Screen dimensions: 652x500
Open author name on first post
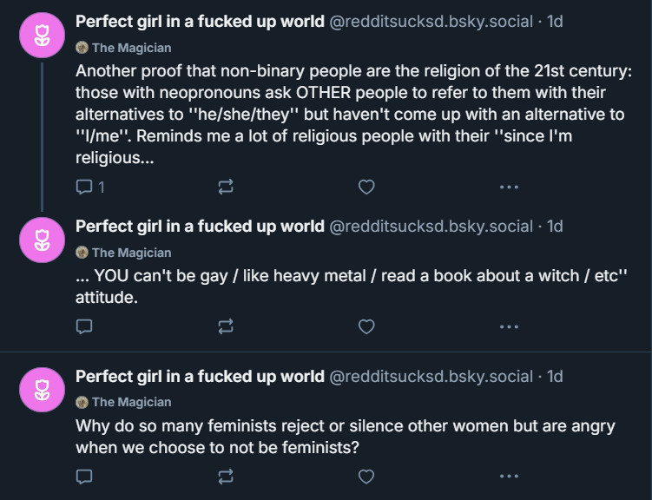200,21
